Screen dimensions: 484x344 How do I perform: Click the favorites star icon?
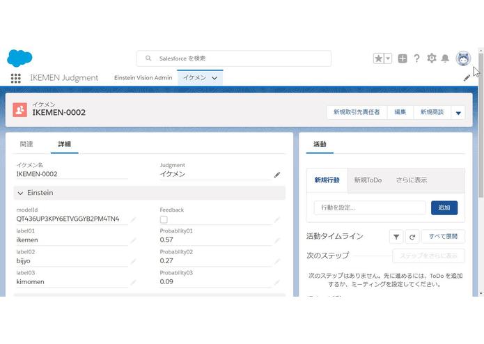point(378,58)
